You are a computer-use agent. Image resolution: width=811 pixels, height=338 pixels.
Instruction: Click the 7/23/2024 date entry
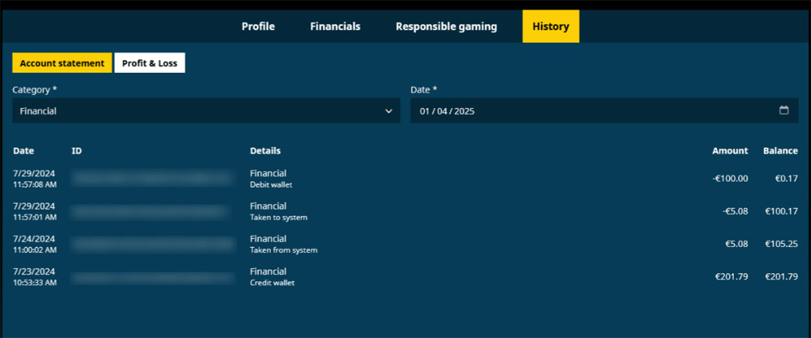[34, 272]
